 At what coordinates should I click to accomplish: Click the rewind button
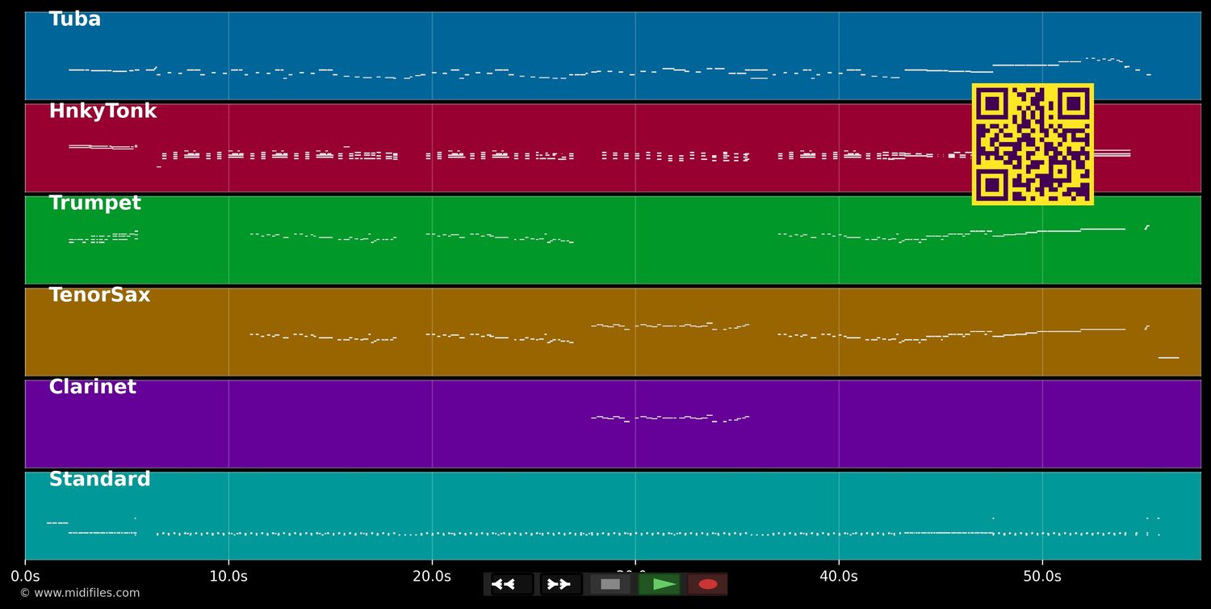pos(512,584)
